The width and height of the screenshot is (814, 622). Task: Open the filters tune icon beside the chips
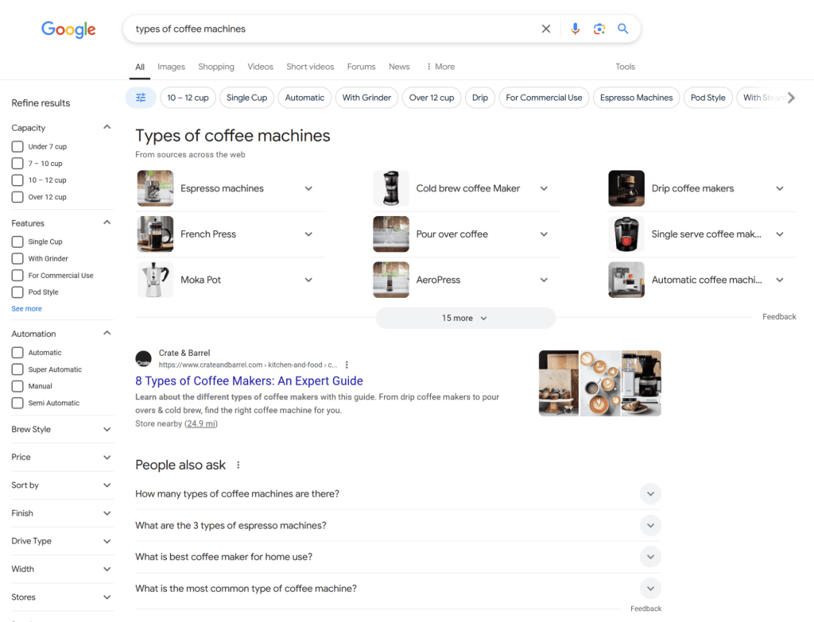point(141,97)
